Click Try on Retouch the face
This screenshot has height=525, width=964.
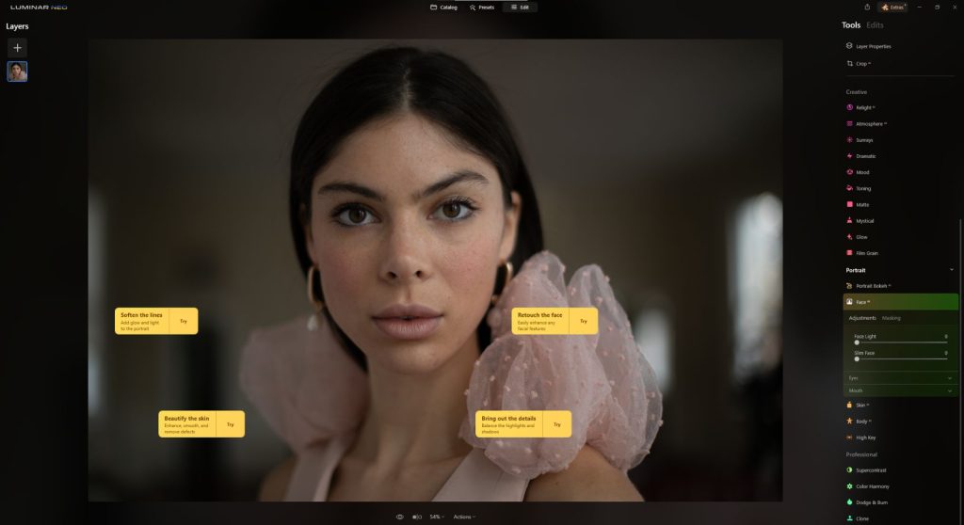click(x=584, y=321)
